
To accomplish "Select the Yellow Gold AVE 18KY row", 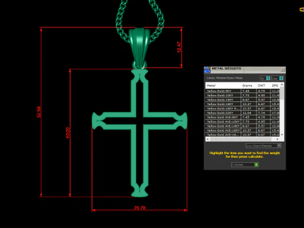I will [x=243, y=130].
